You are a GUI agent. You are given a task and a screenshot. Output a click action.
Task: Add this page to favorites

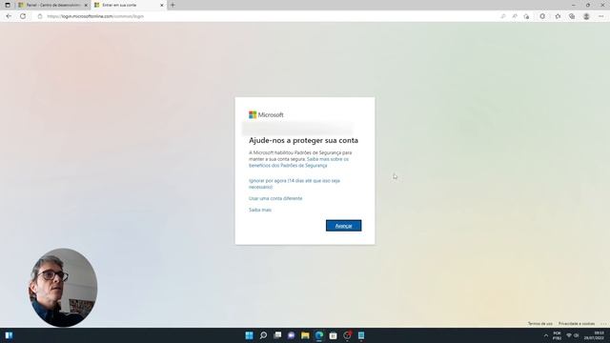point(526,16)
